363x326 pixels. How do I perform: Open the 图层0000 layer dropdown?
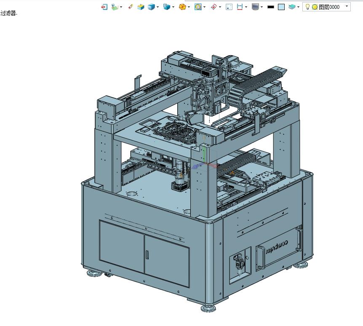point(347,6)
